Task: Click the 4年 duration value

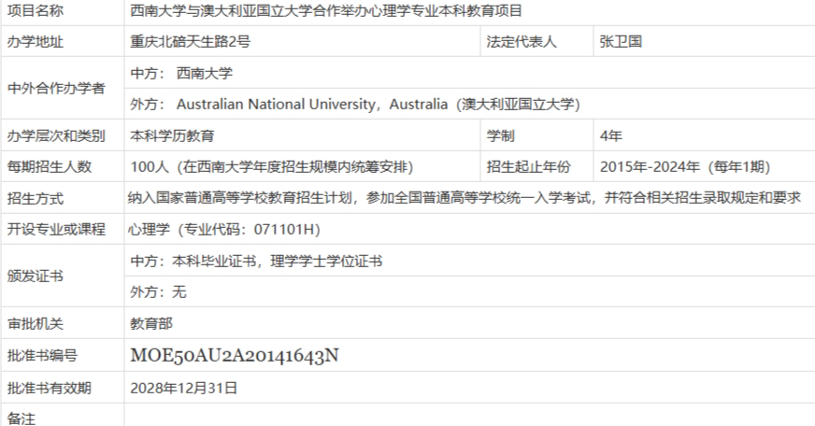Action: (610, 136)
